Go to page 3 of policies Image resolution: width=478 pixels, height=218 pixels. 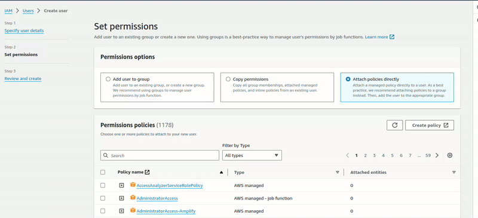click(375, 155)
